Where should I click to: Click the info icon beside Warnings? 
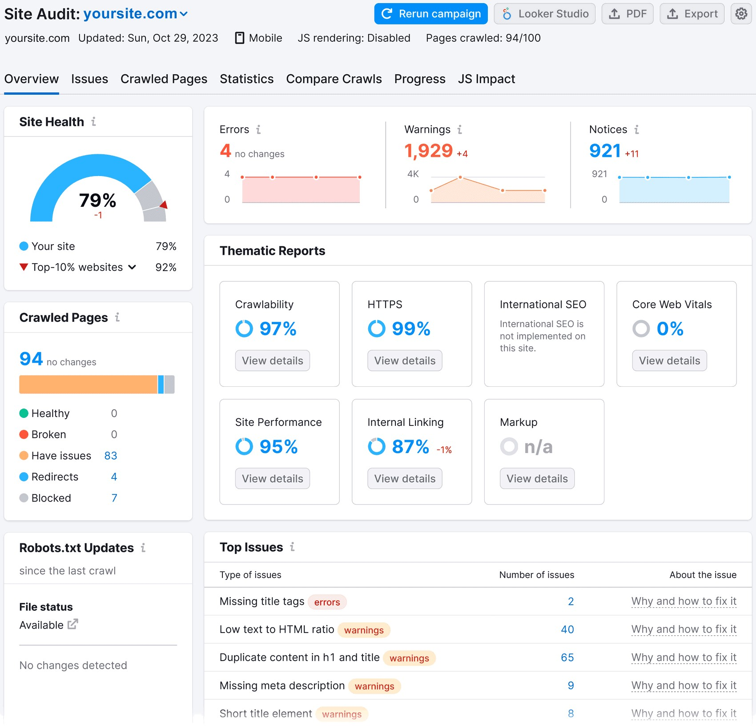click(460, 129)
